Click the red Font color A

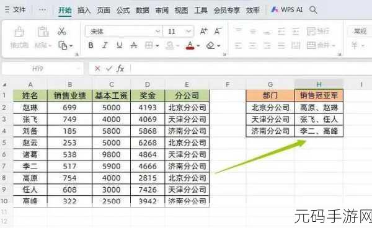tap(190, 45)
